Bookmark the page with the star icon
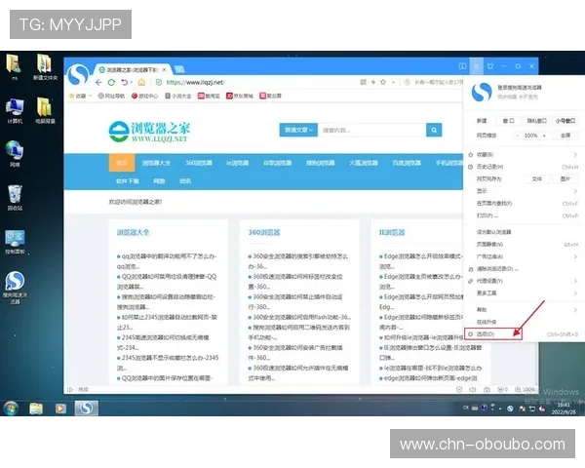Screen dimensions: 585x468 tap(383, 82)
